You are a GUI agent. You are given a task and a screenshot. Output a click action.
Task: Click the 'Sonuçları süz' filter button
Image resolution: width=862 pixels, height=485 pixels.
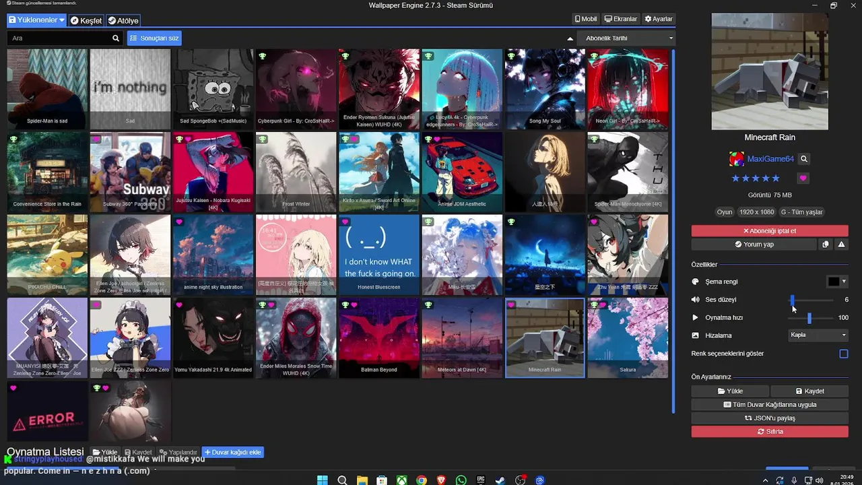(154, 38)
